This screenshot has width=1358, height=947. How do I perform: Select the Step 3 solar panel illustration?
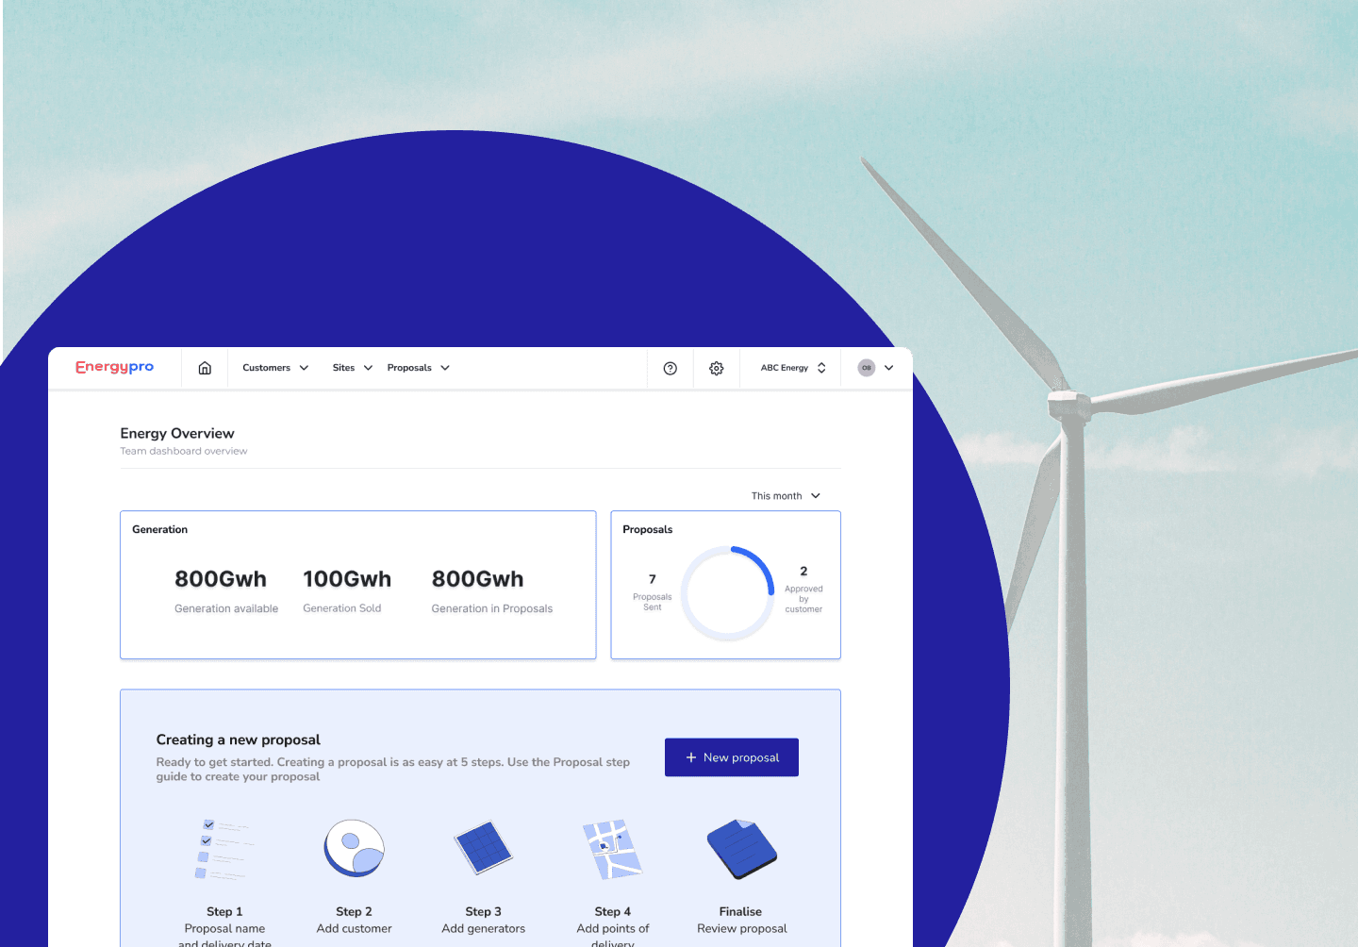tap(484, 849)
